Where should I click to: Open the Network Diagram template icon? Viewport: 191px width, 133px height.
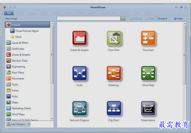pos(79,108)
